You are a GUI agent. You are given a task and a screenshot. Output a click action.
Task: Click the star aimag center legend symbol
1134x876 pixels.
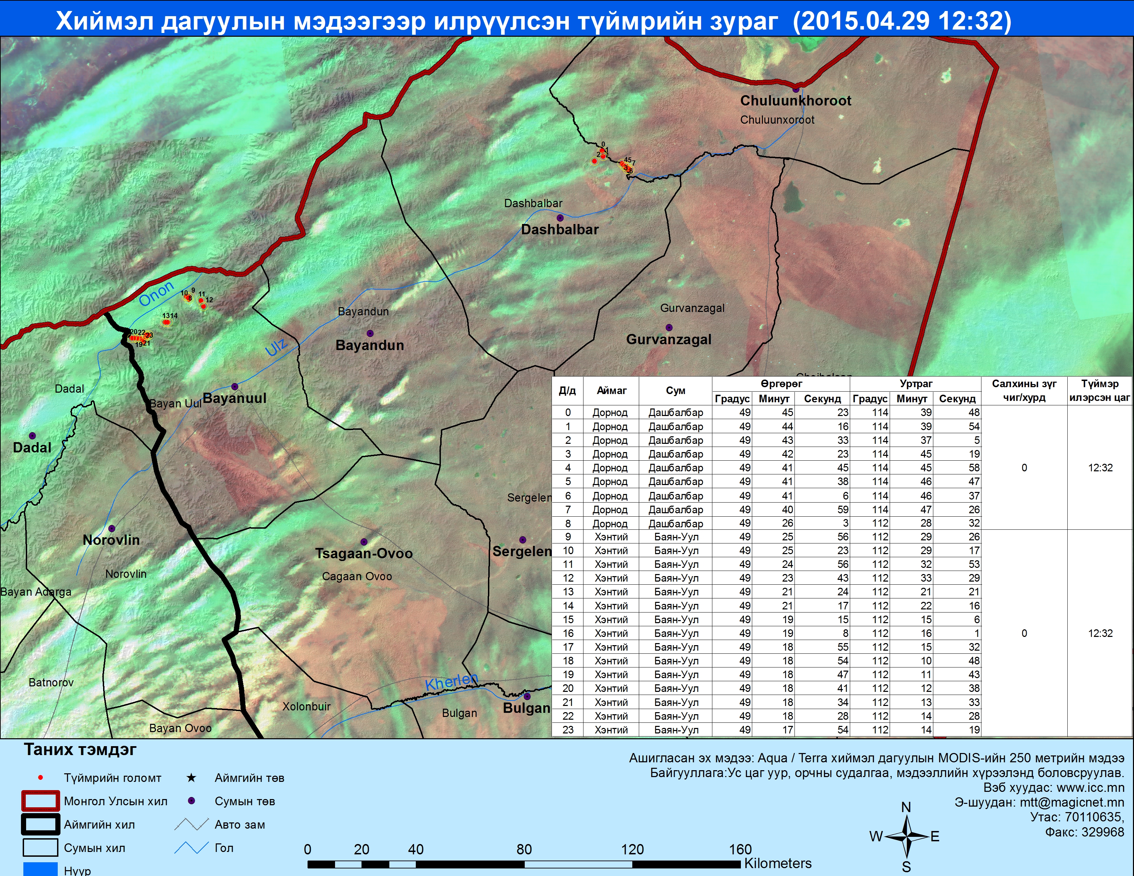click(191, 777)
